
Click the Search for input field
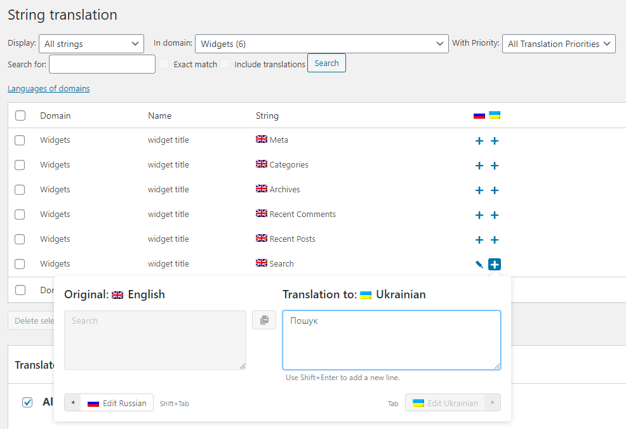click(x=102, y=64)
